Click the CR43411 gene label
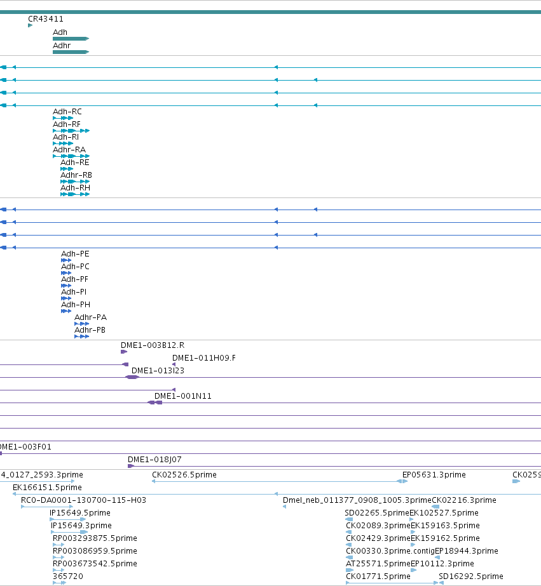 pos(46,18)
